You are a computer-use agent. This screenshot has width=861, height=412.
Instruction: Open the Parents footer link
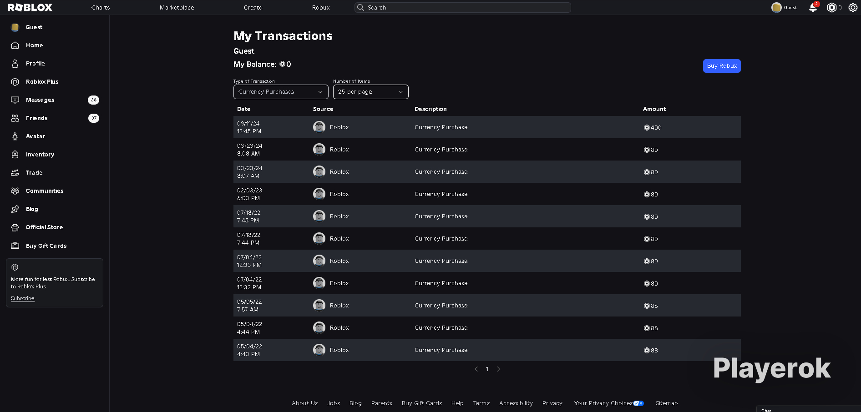382,403
